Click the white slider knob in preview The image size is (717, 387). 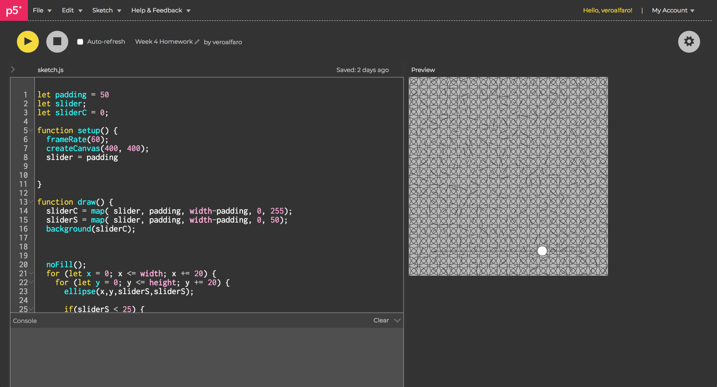pos(542,251)
